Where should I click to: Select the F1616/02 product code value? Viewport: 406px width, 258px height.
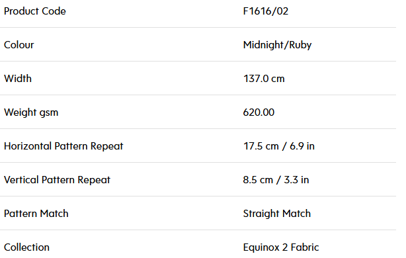[x=266, y=11]
